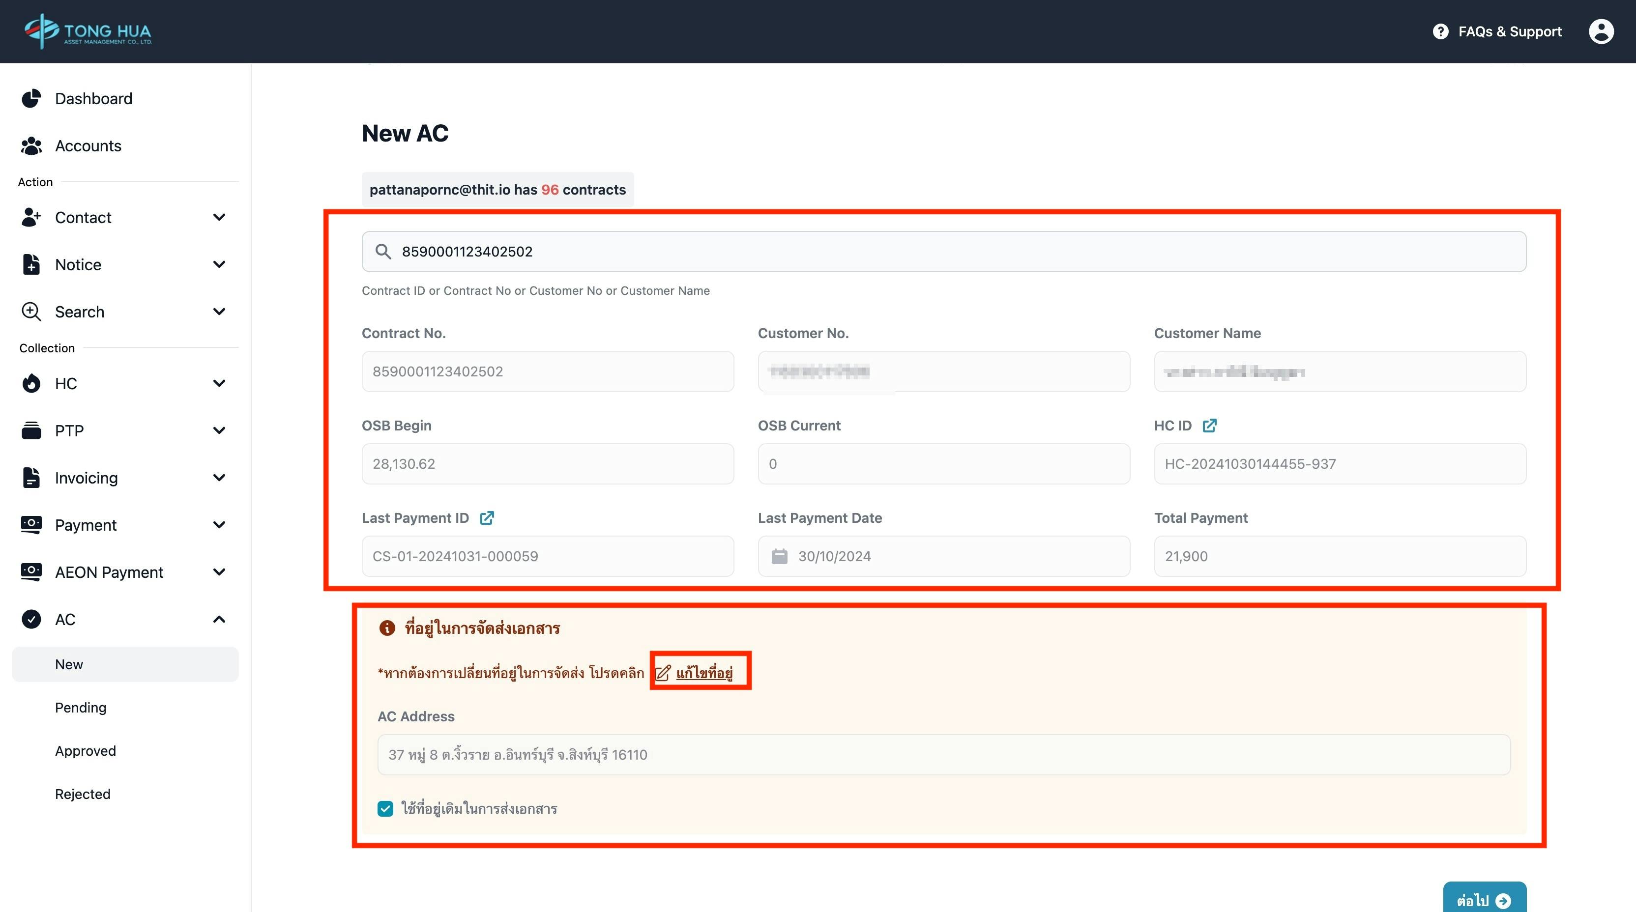
Task: Click the FAQs & Support question mark icon
Action: [1440, 31]
